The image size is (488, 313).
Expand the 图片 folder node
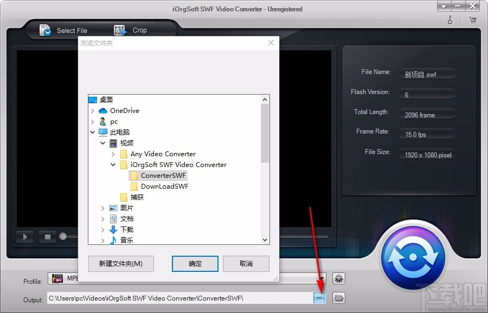(103, 208)
